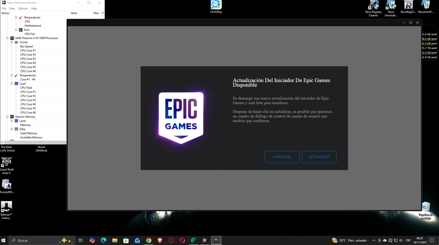Screen dimensions: 439x245
Task: Select the Motherboard temperature sensor row
Action: 33,26
